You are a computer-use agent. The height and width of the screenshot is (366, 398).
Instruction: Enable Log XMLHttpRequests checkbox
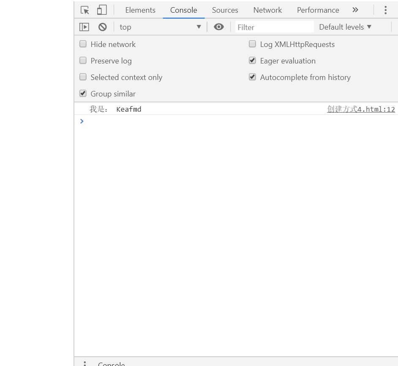tap(252, 44)
